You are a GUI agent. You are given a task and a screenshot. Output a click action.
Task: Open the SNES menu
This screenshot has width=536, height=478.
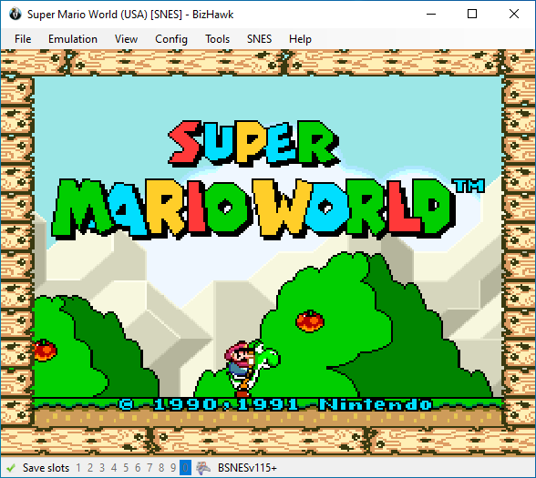tap(260, 39)
